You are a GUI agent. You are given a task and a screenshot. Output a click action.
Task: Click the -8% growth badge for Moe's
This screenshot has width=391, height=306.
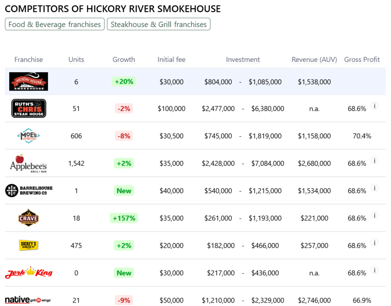(124, 136)
